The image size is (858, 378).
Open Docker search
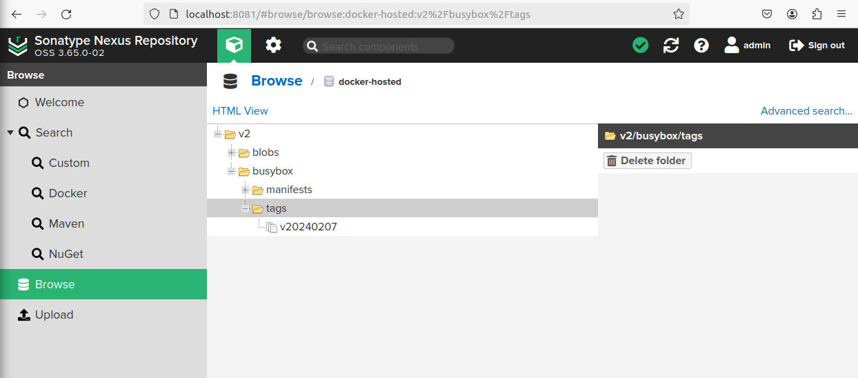(x=103, y=193)
